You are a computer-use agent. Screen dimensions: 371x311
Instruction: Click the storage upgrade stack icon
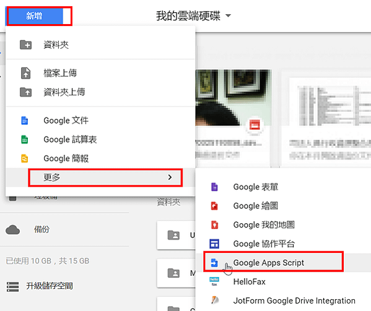[13, 286]
